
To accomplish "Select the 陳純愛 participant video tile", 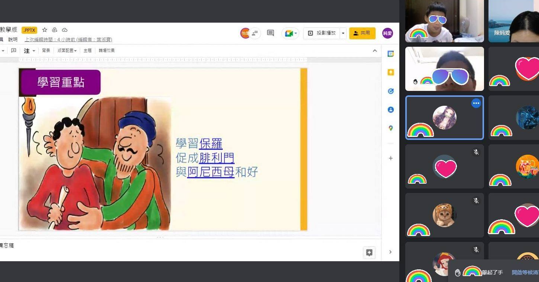I will pyautogui.click(x=514, y=21).
